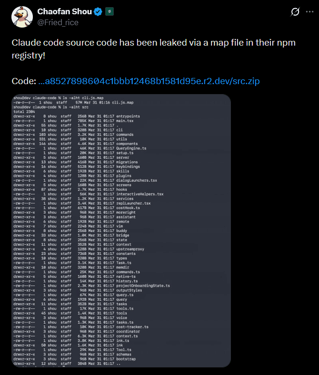Click the @Fried_rice handle
Image resolution: width=319 pixels, height=375 pixels.
point(58,22)
